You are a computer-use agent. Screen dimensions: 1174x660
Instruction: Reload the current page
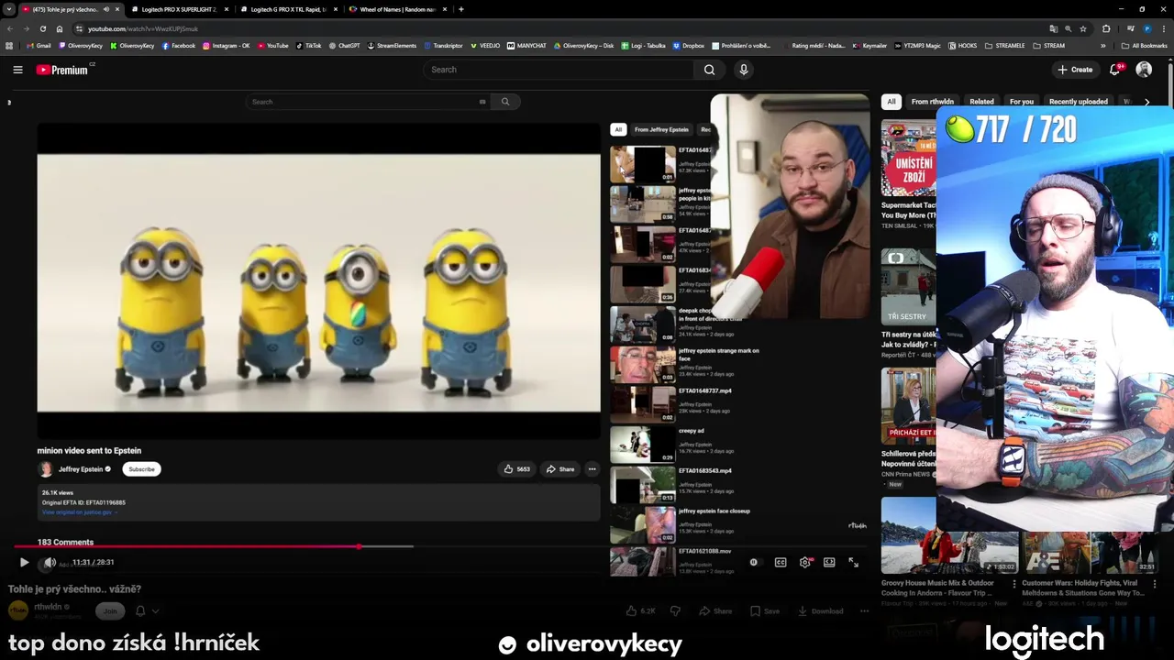point(42,28)
